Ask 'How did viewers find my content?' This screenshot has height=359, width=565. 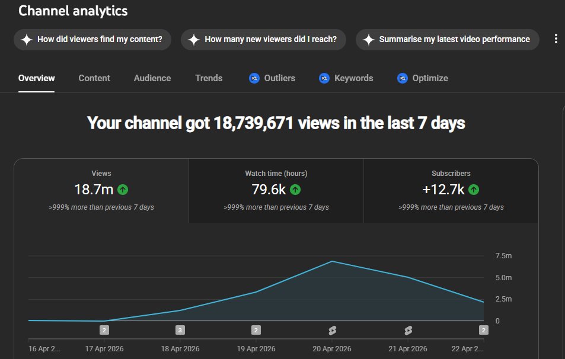tap(92, 40)
